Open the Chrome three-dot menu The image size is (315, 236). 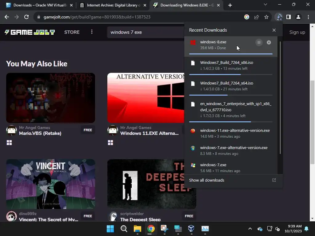[308, 17]
